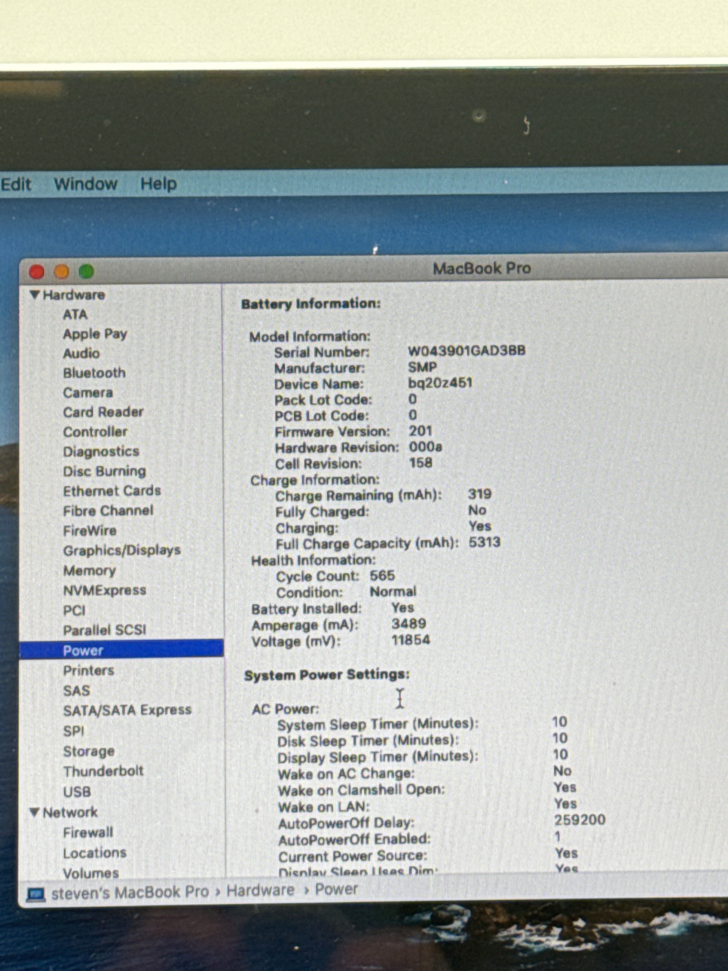
Task: Select Graphics/Displays in the sidebar
Action: point(122,550)
